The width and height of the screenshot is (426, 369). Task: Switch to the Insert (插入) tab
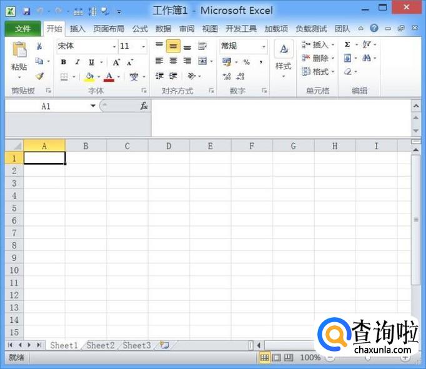[77, 29]
